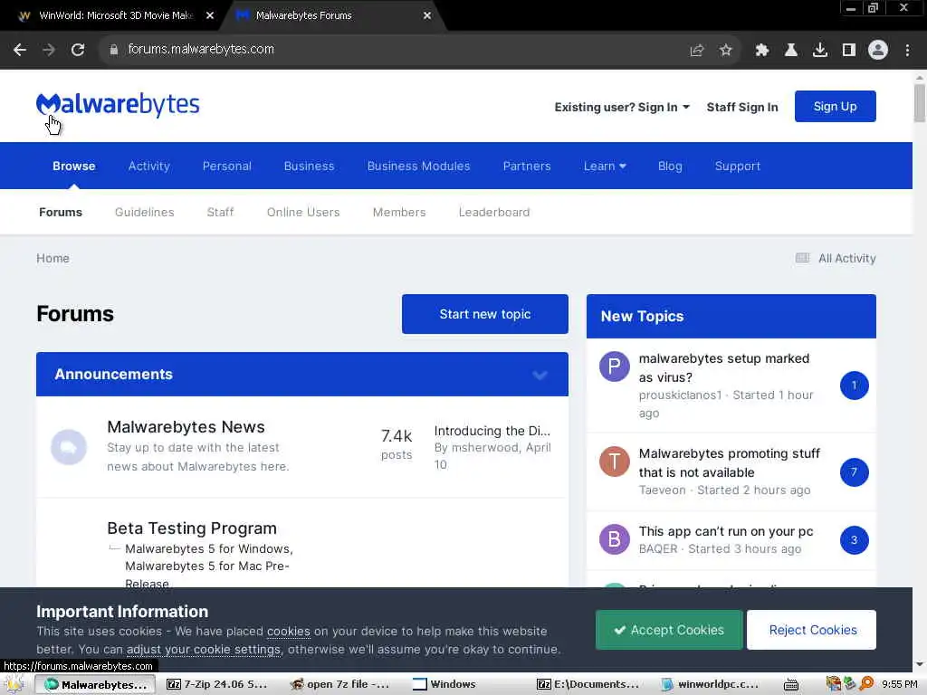Switch to 7-Zip 24.06 taskbar window
The height and width of the screenshot is (695, 927).
(x=217, y=684)
